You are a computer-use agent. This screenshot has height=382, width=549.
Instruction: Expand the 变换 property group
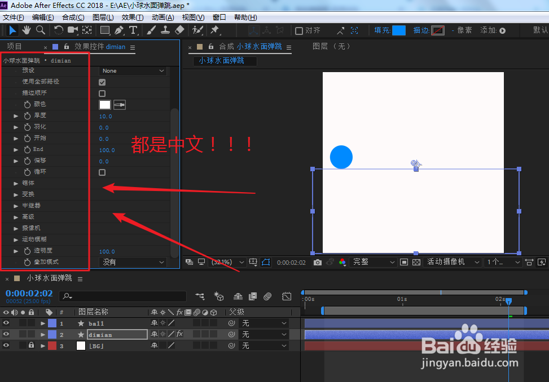(17, 194)
